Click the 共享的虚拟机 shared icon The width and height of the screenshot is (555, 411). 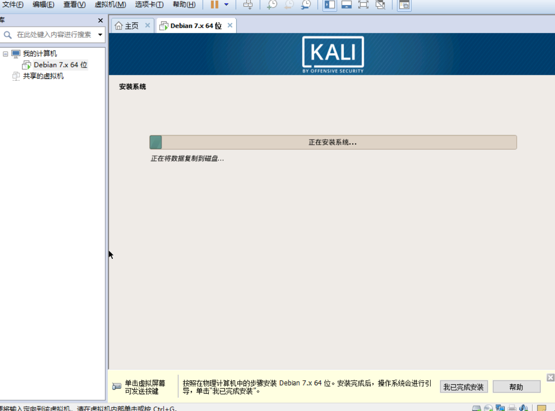16,76
